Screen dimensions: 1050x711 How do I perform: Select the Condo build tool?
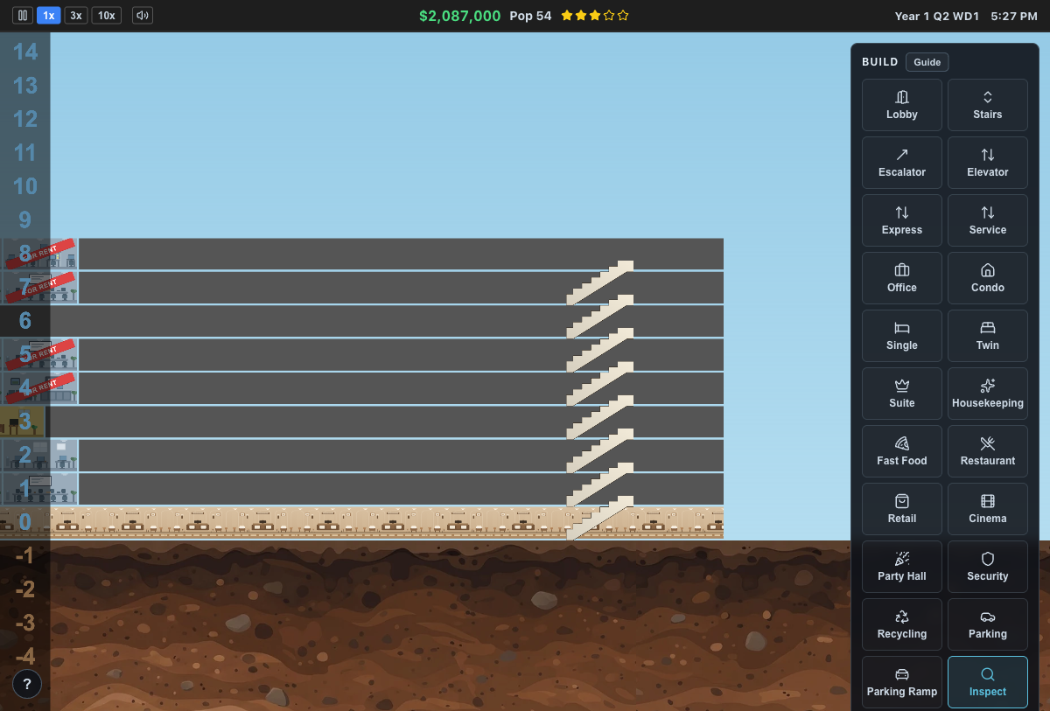click(988, 278)
